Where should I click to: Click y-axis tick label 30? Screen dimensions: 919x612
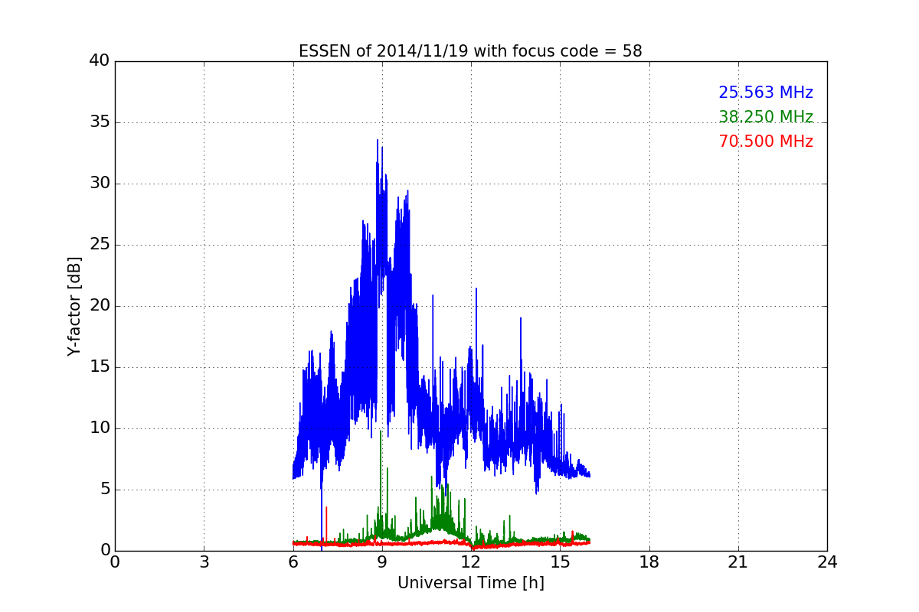[x=100, y=184]
